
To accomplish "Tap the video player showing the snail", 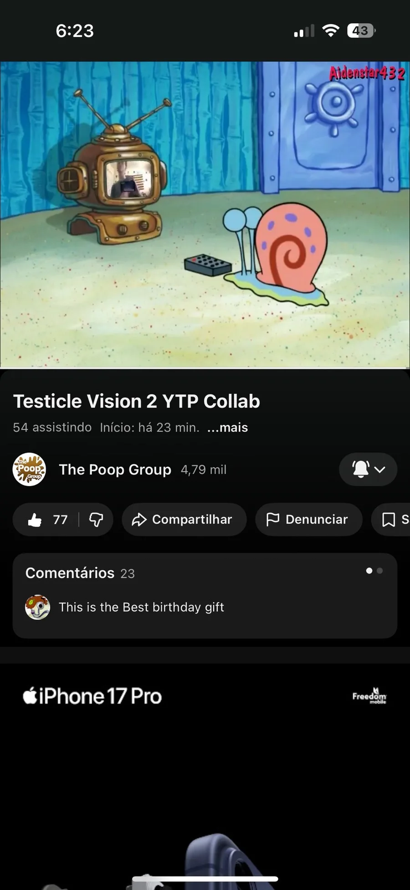I will point(205,215).
